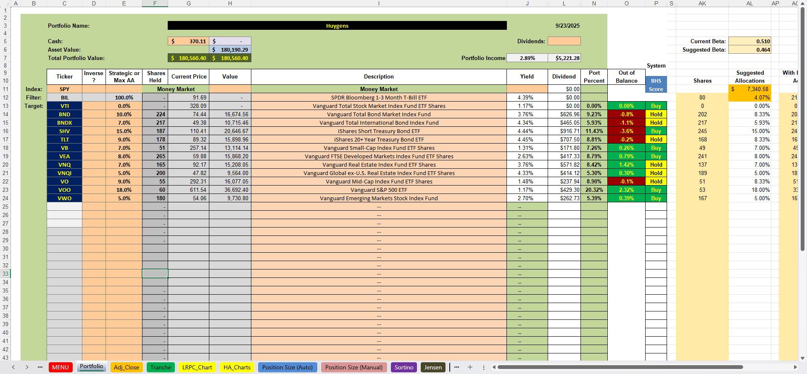Click the date 9/23/2025 cell
The image size is (807, 374).
[x=567, y=26]
